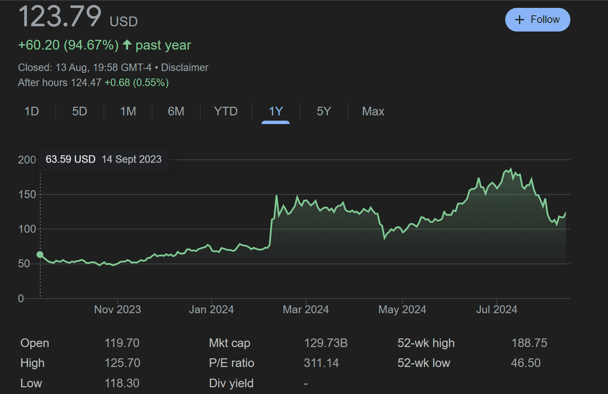Switch to the Max range tab
The height and width of the screenshot is (394, 608).
[x=373, y=111]
